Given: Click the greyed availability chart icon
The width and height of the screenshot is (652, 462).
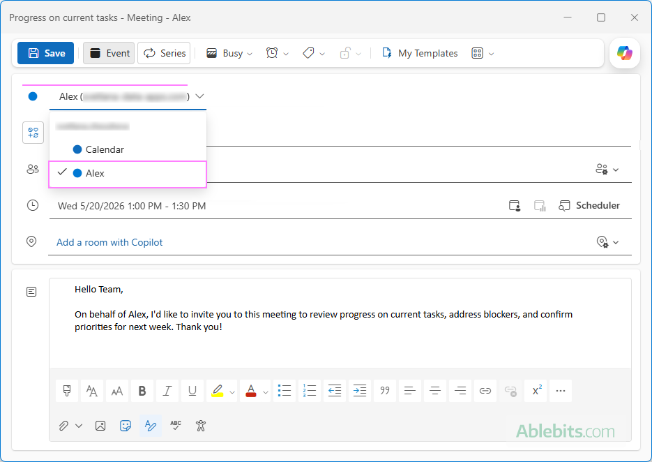Looking at the screenshot, I should (x=539, y=206).
